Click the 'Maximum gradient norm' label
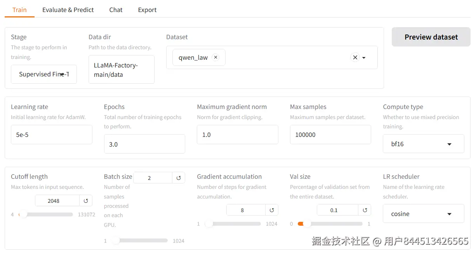 [x=232, y=107]
